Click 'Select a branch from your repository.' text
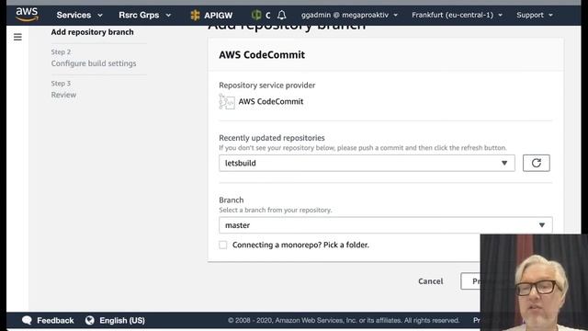This screenshot has height=331, width=588. pyautogui.click(x=276, y=211)
